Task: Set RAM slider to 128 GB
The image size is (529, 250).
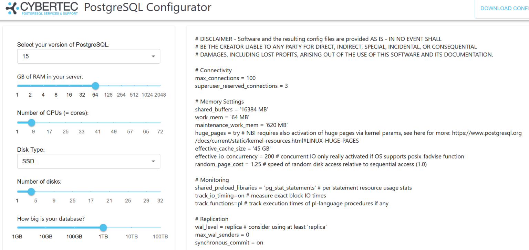Action: coord(108,86)
